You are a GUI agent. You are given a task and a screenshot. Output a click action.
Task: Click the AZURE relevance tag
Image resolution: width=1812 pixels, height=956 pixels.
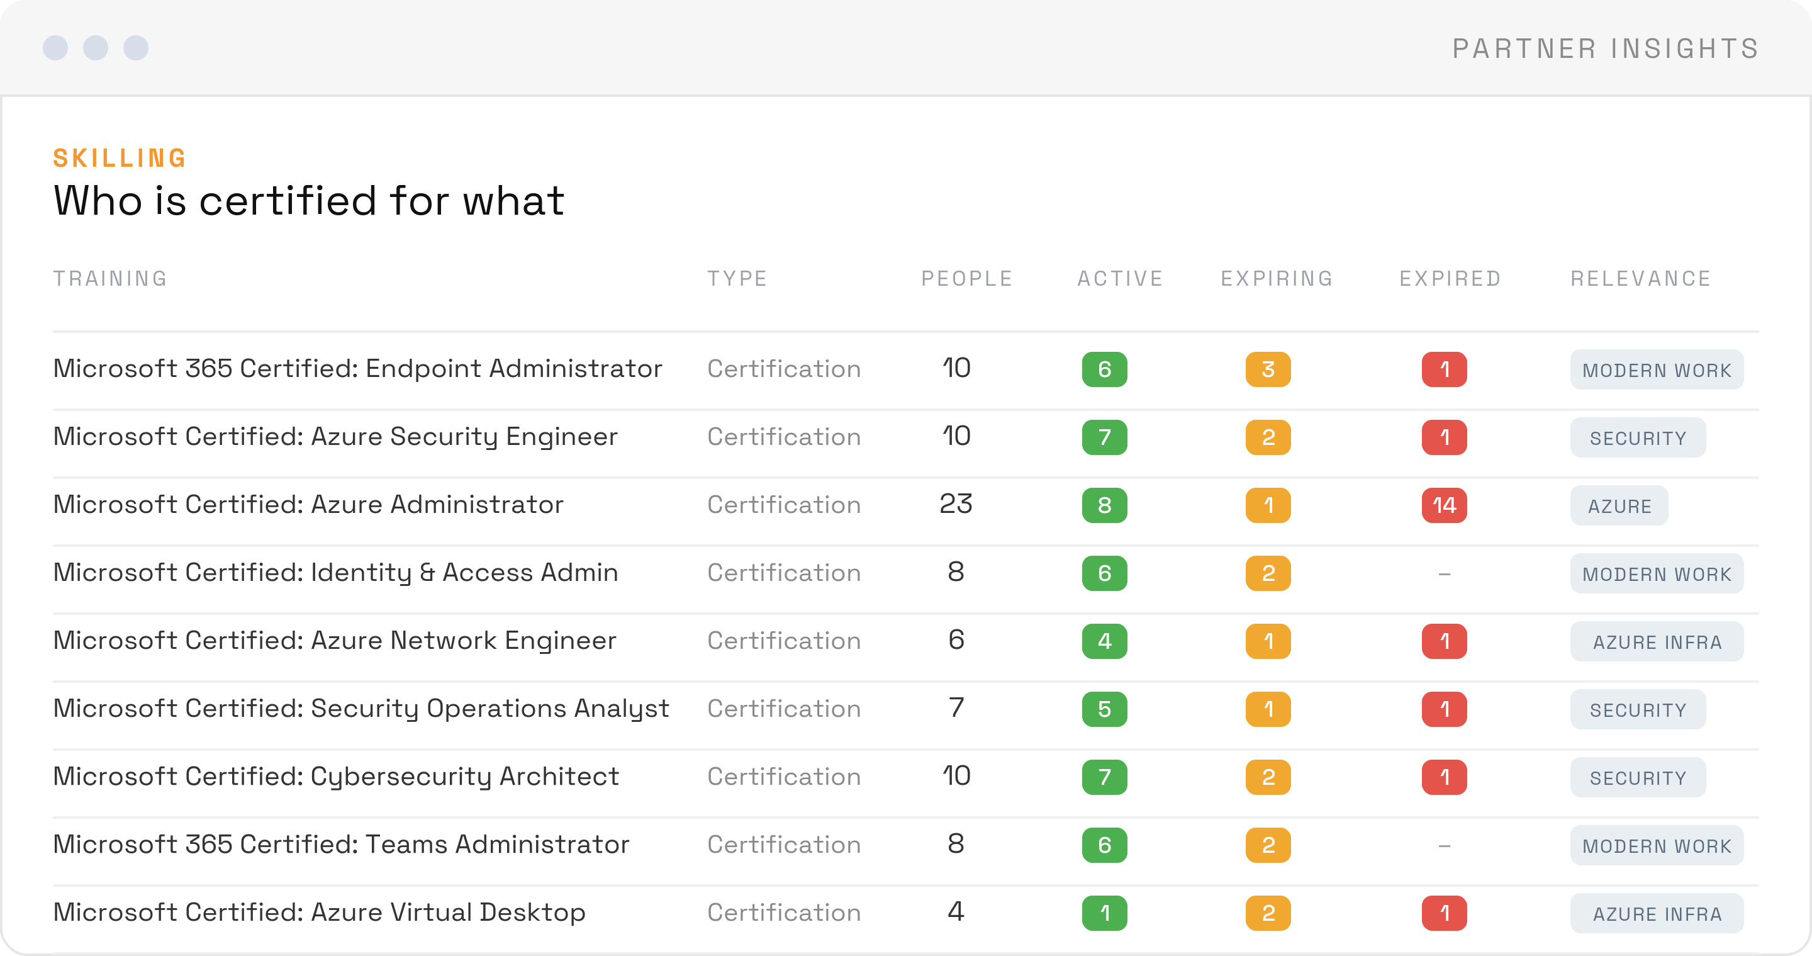click(x=1619, y=506)
